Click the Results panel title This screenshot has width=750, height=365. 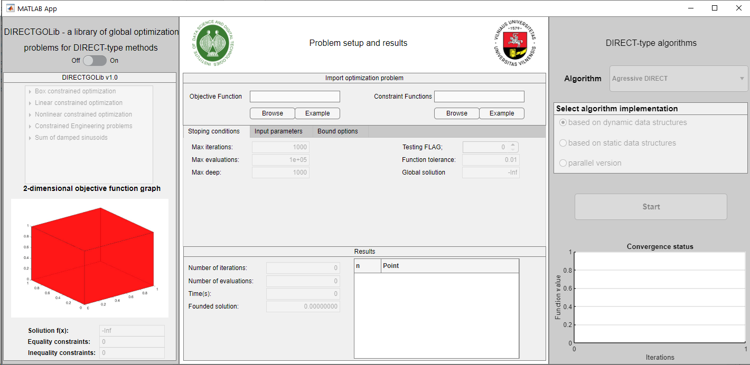pyautogui.click(x=364, y=252)
